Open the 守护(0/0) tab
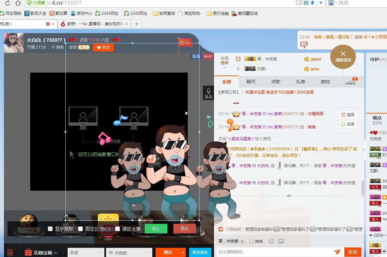This screenshot has width=387, height=257. [x=378, y=59]
